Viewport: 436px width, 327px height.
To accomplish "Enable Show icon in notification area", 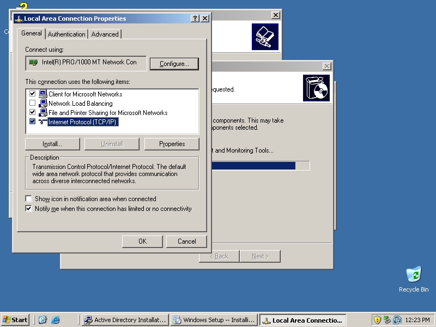I will tap(28, 198).
